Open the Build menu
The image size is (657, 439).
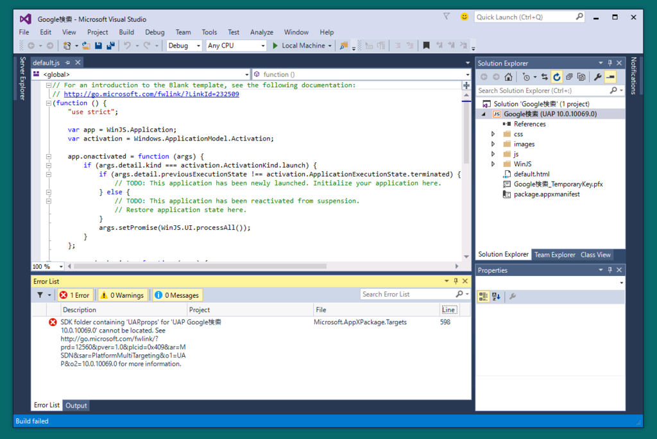pos(126,32)
